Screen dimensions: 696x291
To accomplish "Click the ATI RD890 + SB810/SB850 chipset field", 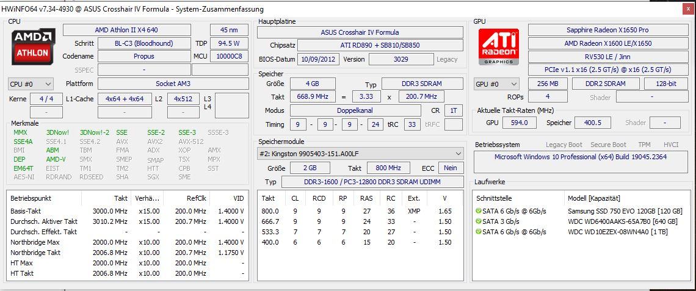I will click(380, 45).
